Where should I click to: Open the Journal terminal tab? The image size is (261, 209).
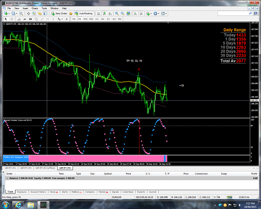click(x=152, y=192)
